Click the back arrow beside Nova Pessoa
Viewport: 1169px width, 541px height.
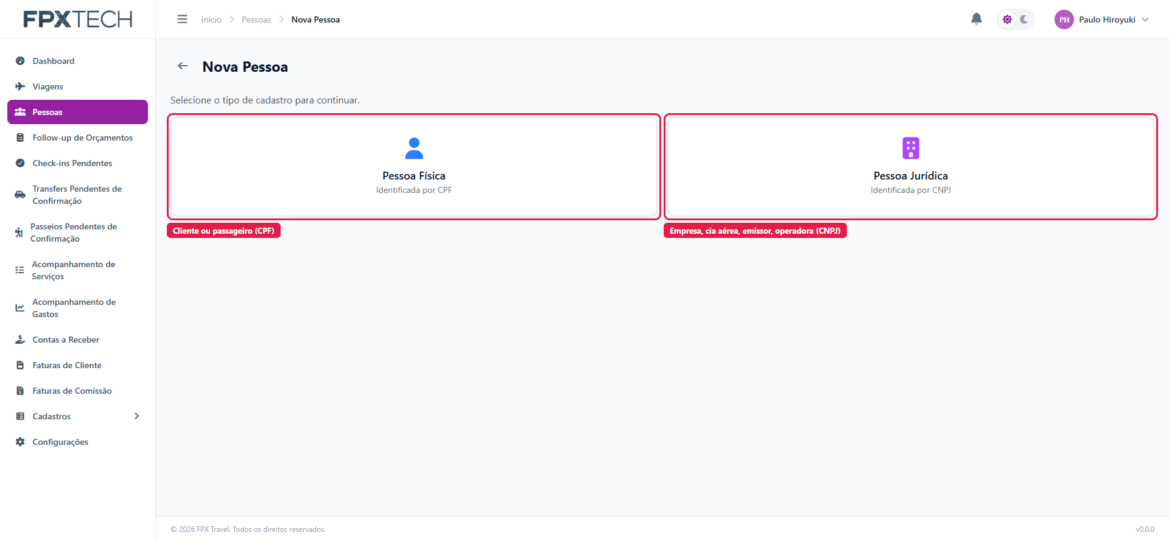click(x=183, y=66)
